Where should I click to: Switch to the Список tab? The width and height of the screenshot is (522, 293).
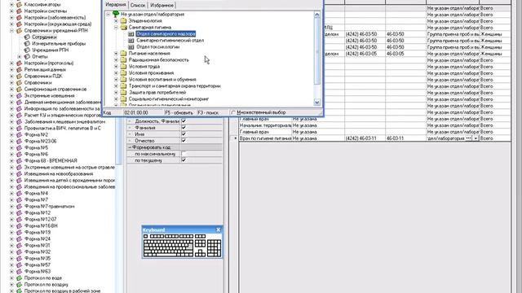click(x=138, y=6)
